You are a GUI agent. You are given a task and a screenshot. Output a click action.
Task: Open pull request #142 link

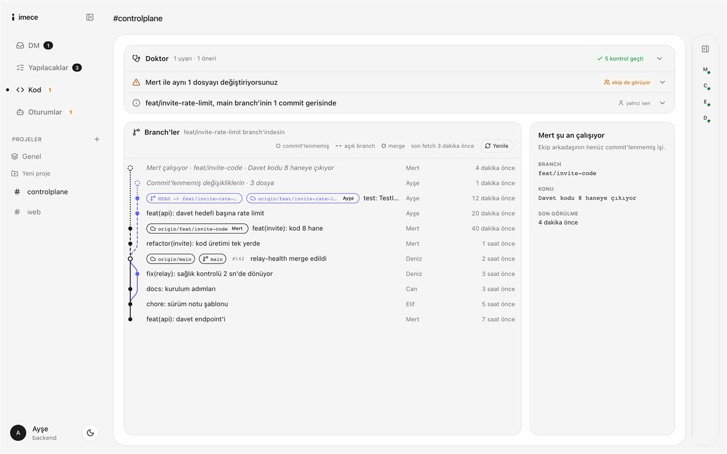coord(238,259)
